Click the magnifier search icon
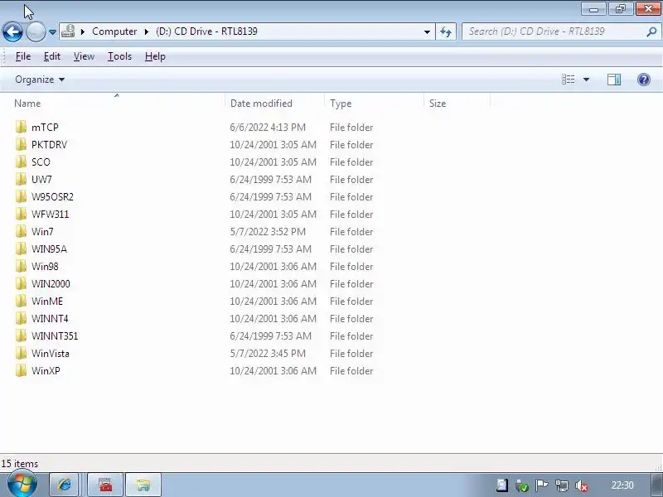 [651, 31]
